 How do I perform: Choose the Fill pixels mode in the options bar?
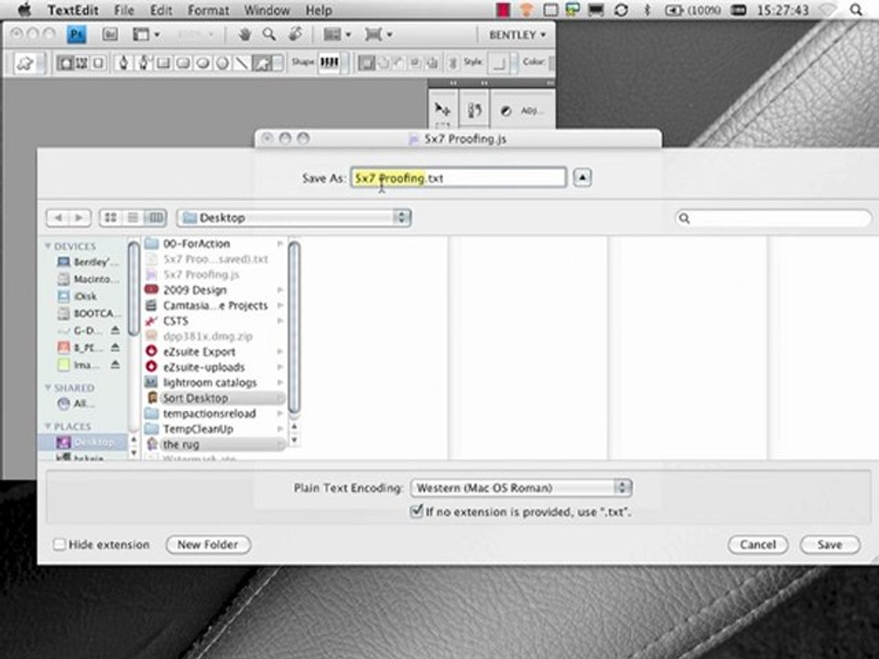click(x=98, y=63)
